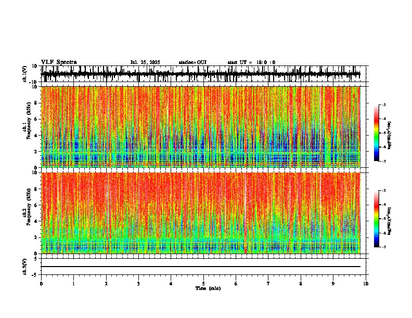Click the flat ch.3 voltage line
Screen dimensions: 412x318
tap(201, 267)
